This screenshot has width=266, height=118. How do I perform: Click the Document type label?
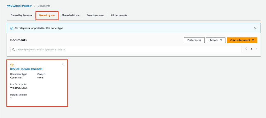click(x=19, y=74)
